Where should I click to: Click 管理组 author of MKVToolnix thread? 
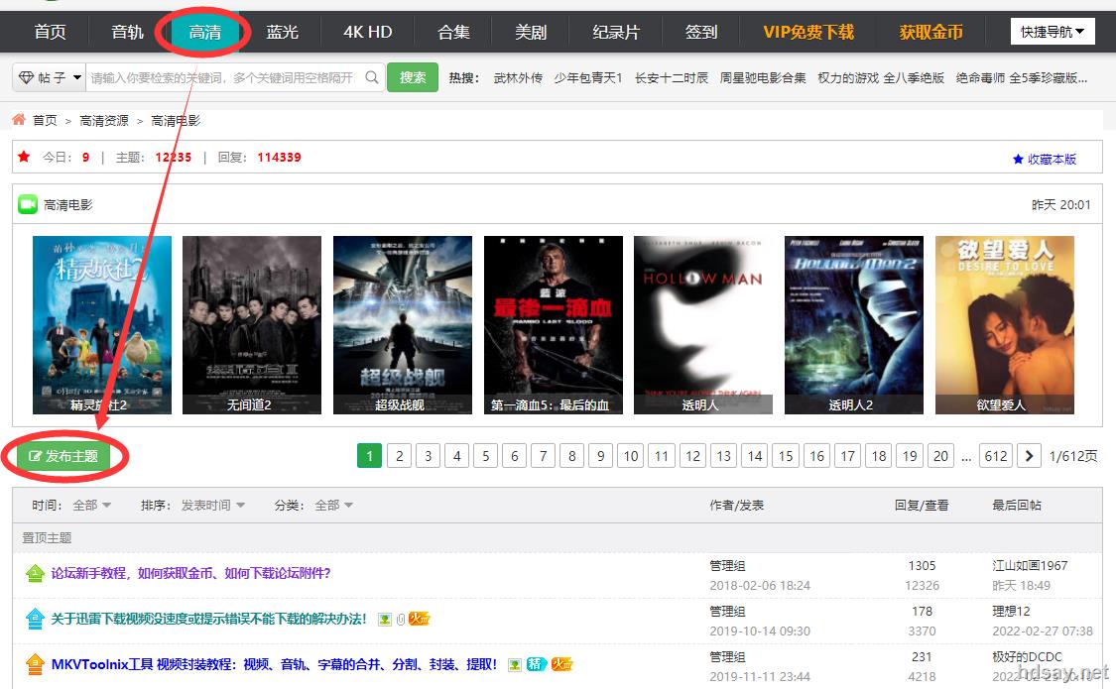[727, 656]
